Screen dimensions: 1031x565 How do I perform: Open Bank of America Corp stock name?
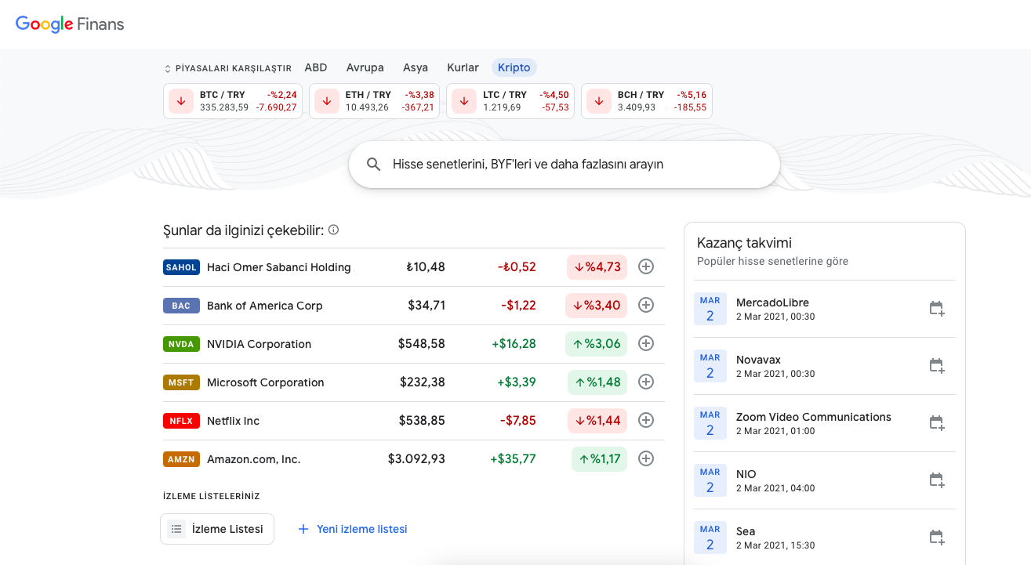pyautogui.click(x=265, y=306)
